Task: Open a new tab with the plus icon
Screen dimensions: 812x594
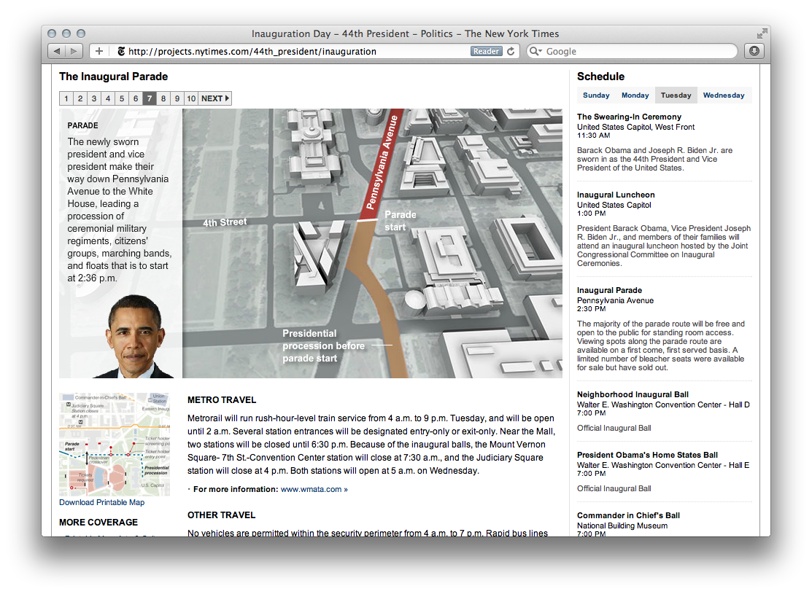Action: click(x=98, y=51)
